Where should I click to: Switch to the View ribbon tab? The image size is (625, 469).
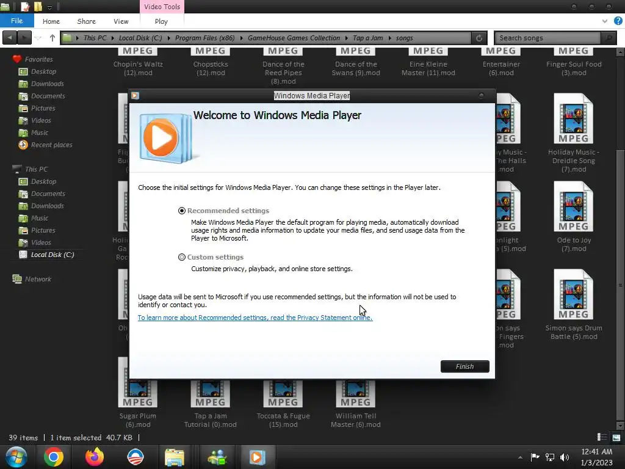pyautogui.click(x=121, y=21)
